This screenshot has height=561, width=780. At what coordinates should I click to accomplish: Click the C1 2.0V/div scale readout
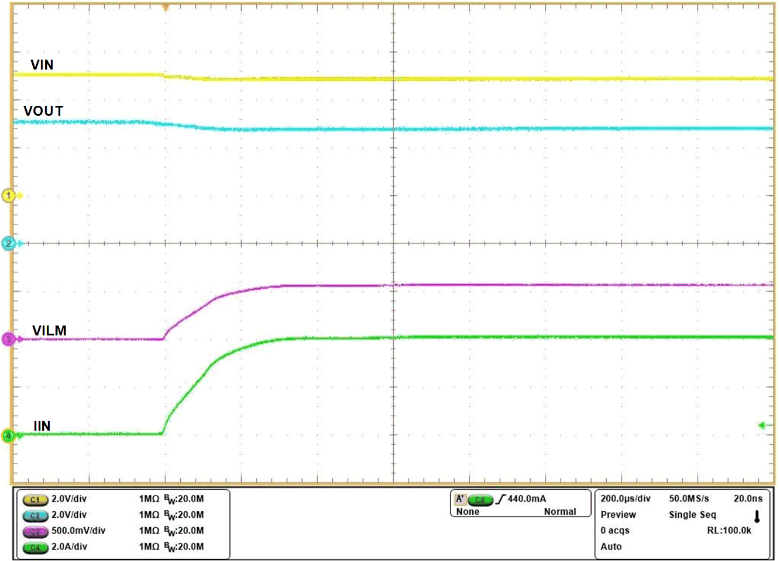tap(69, 499)
